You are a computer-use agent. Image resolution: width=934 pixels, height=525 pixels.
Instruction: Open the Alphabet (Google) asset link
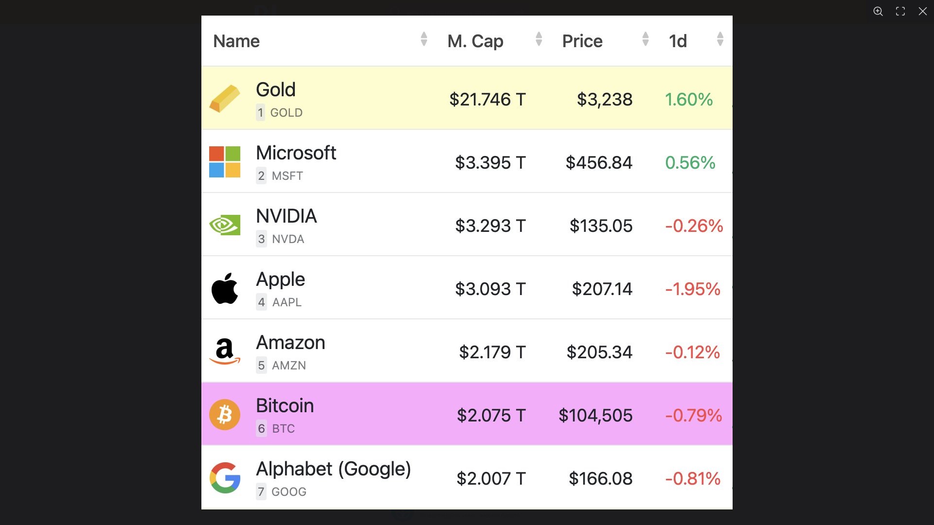click(x=333, y=469)
